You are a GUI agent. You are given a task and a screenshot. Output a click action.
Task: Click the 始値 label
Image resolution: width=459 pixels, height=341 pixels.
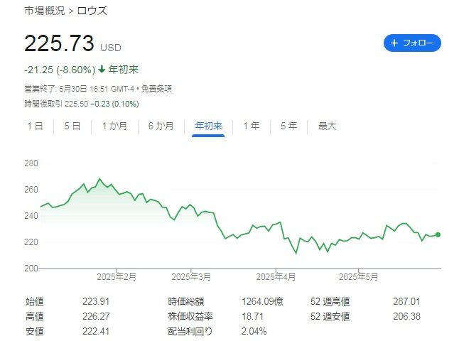coord(35,301)
